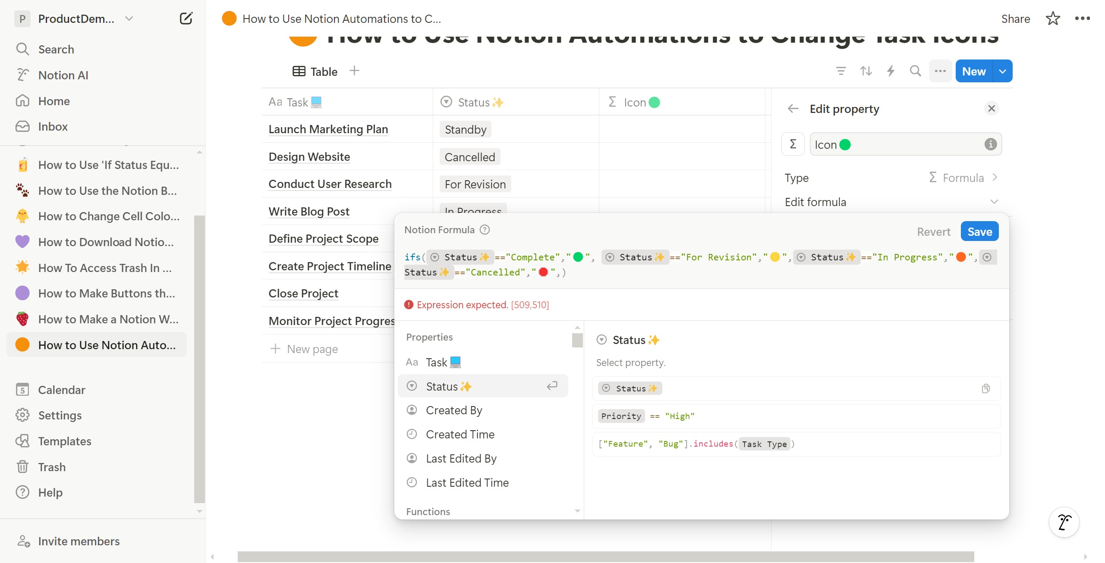Click inside the formula text editor
Viewport: 1105px width, 563px height.
click(x=701, y=265)
